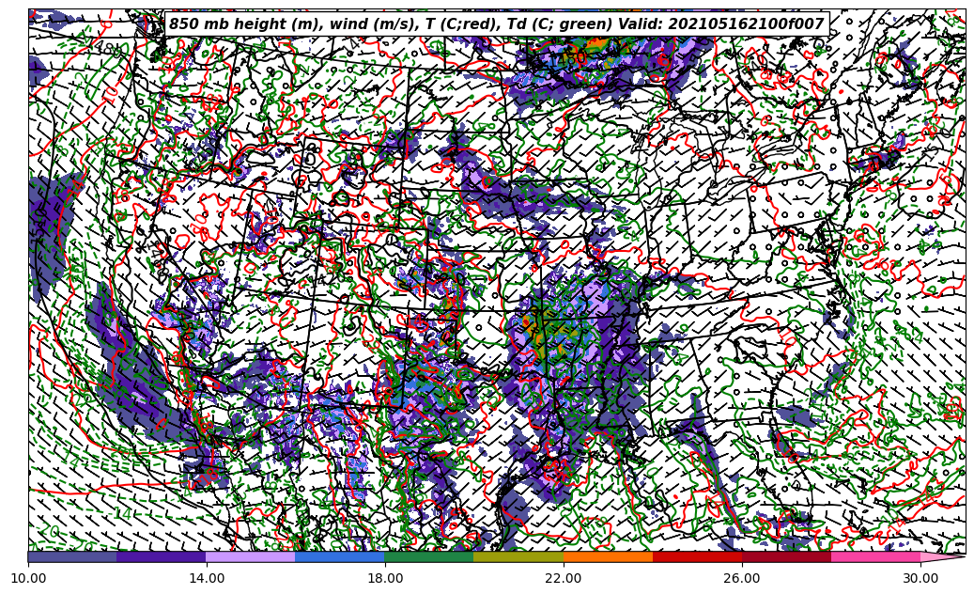Pick the dark crimson 26–28 colorbar segment
The image size is (974, 594).
(786, 556)
